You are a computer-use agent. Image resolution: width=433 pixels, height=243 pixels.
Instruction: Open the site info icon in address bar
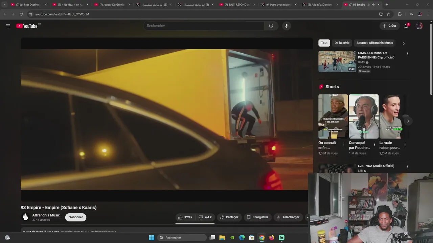pos(31,14)
